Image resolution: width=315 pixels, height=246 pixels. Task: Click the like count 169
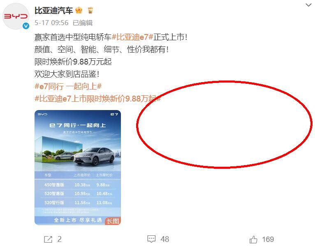pyautogui.click(x=268, y=239)
